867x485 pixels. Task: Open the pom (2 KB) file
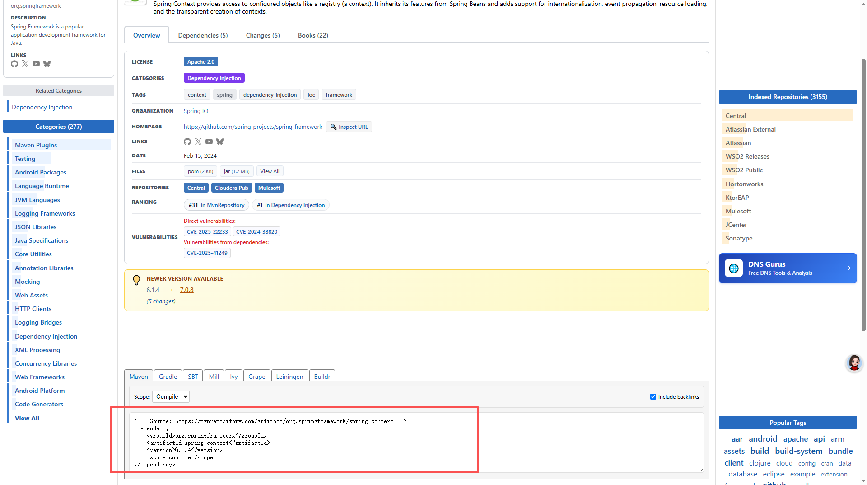click(x=200, y=171)
